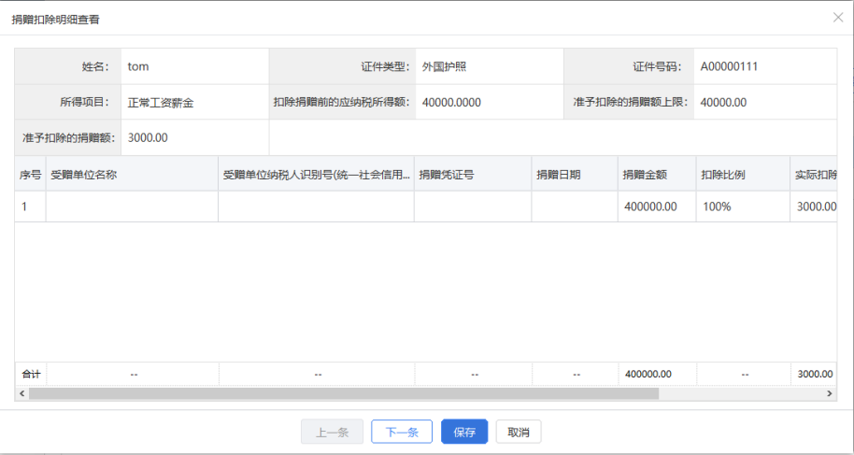Close the 捐赠扣除明细查看 dialog with the X
Viewport: 854px width, 455px height.
pyautogui.click(x=838, y=18)
